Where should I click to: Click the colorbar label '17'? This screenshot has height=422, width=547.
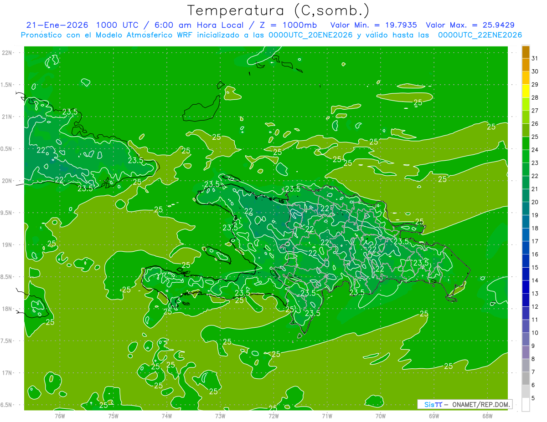pyautogui.click(x=535, y=241)
